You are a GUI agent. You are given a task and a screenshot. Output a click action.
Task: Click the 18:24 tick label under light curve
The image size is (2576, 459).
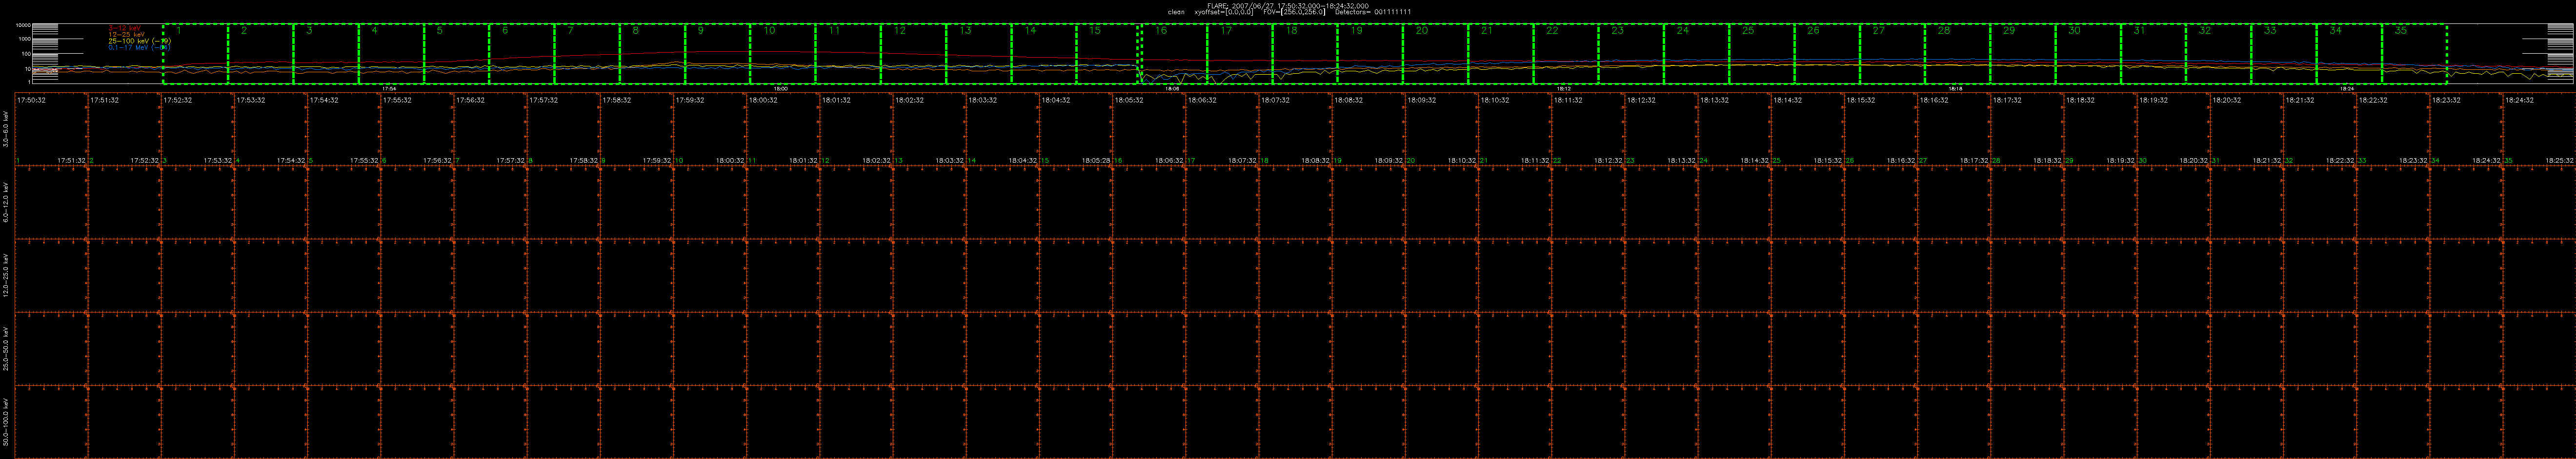[x=2348, y=88]
